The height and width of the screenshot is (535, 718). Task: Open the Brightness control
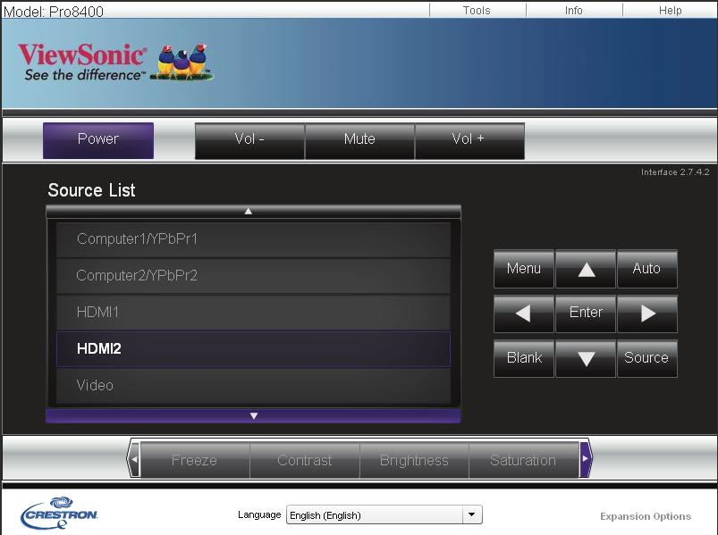(414, 460)
